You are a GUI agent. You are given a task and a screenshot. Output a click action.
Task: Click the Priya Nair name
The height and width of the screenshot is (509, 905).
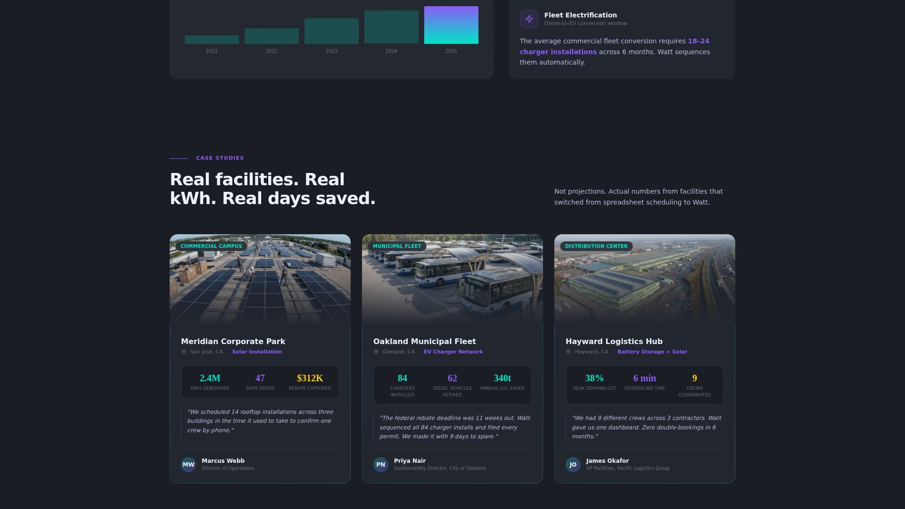click(x=410, y=461)
